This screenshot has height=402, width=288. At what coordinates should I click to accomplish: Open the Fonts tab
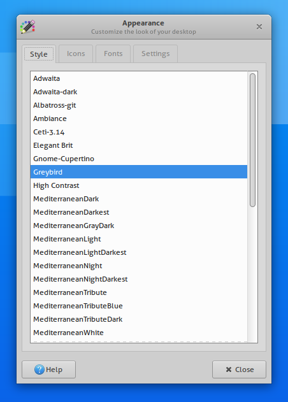(x=113, y=54)
